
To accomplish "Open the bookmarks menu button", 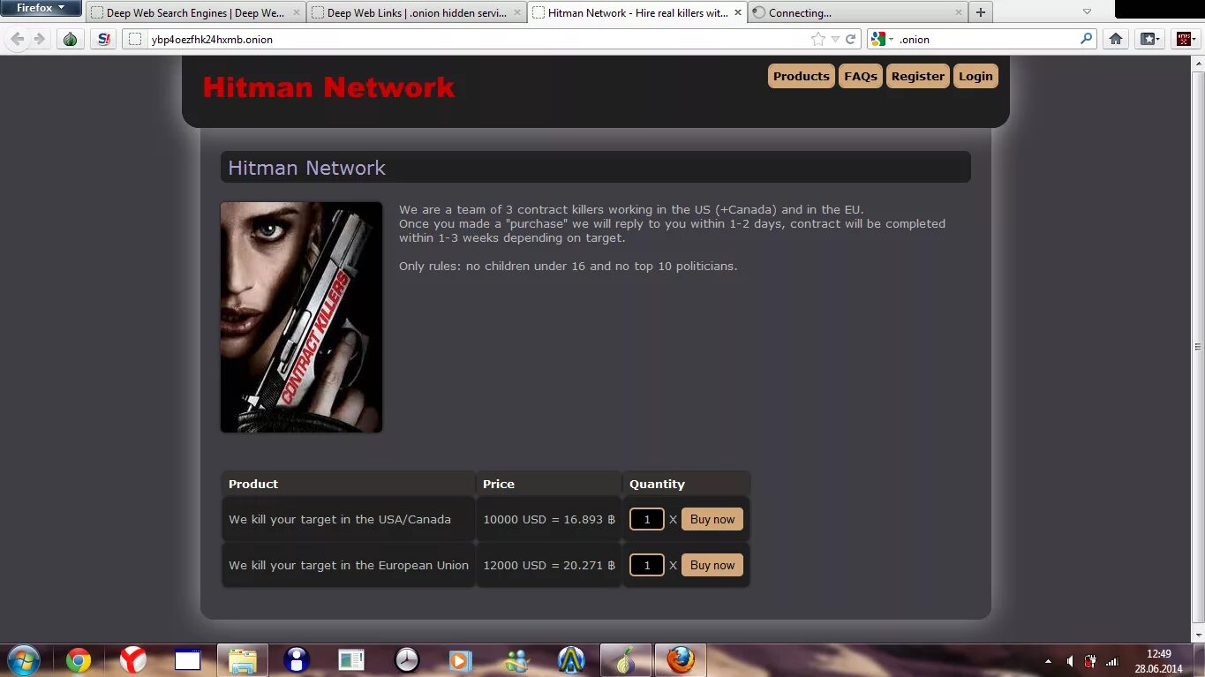I will tap(1148, 39).
